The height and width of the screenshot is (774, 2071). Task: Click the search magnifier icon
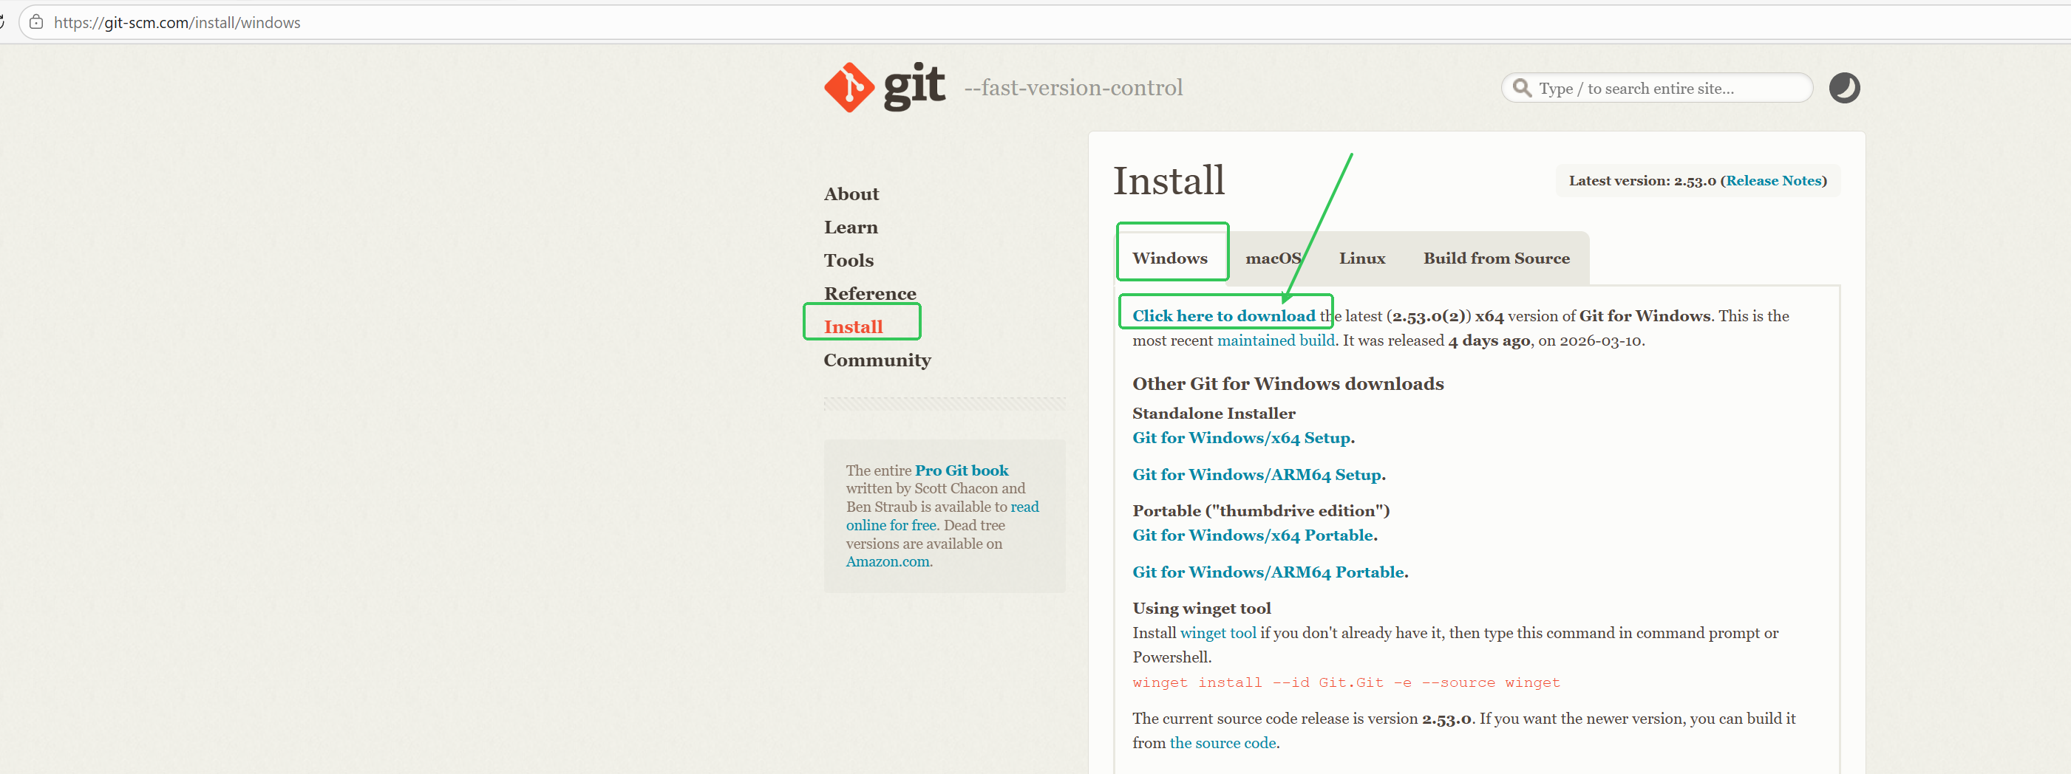point(1521,88)
